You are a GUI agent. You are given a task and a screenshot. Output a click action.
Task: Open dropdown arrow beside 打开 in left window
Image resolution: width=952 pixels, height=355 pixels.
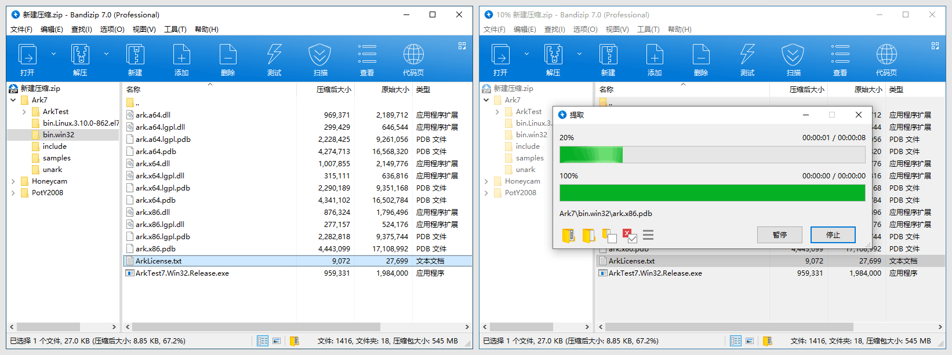53,54
